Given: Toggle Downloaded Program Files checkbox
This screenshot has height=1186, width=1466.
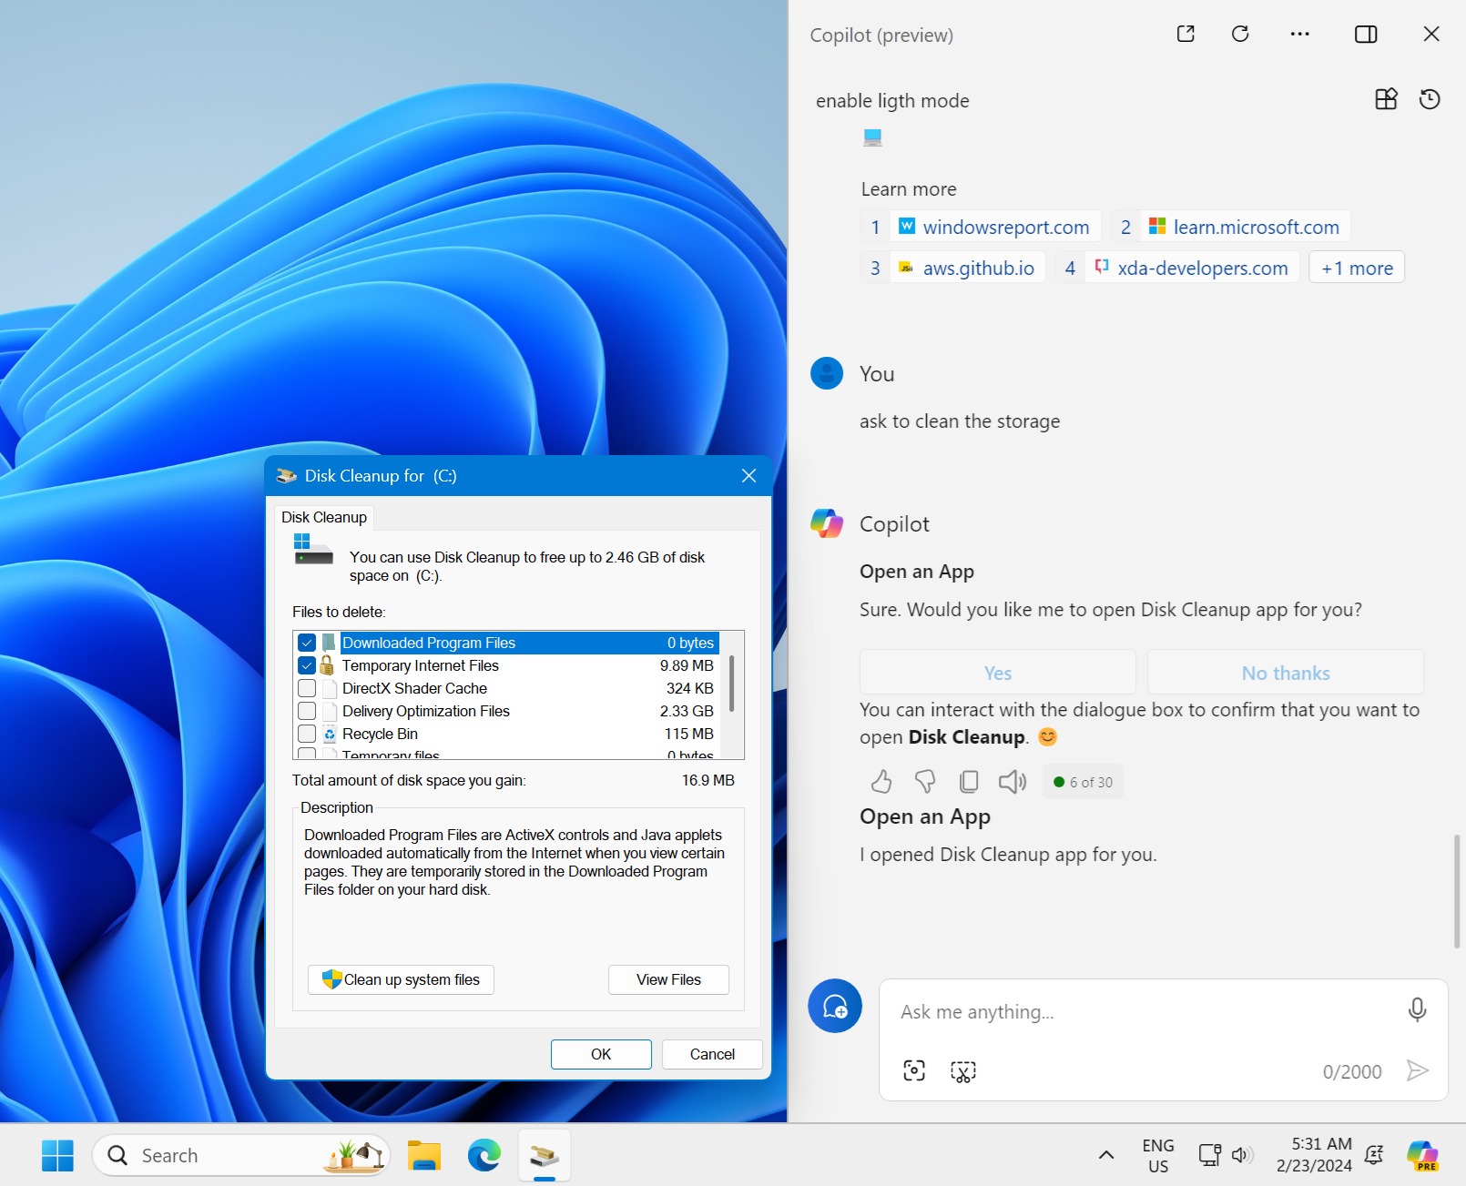Looking at the screenshot, I should click(x=307, y=643).
